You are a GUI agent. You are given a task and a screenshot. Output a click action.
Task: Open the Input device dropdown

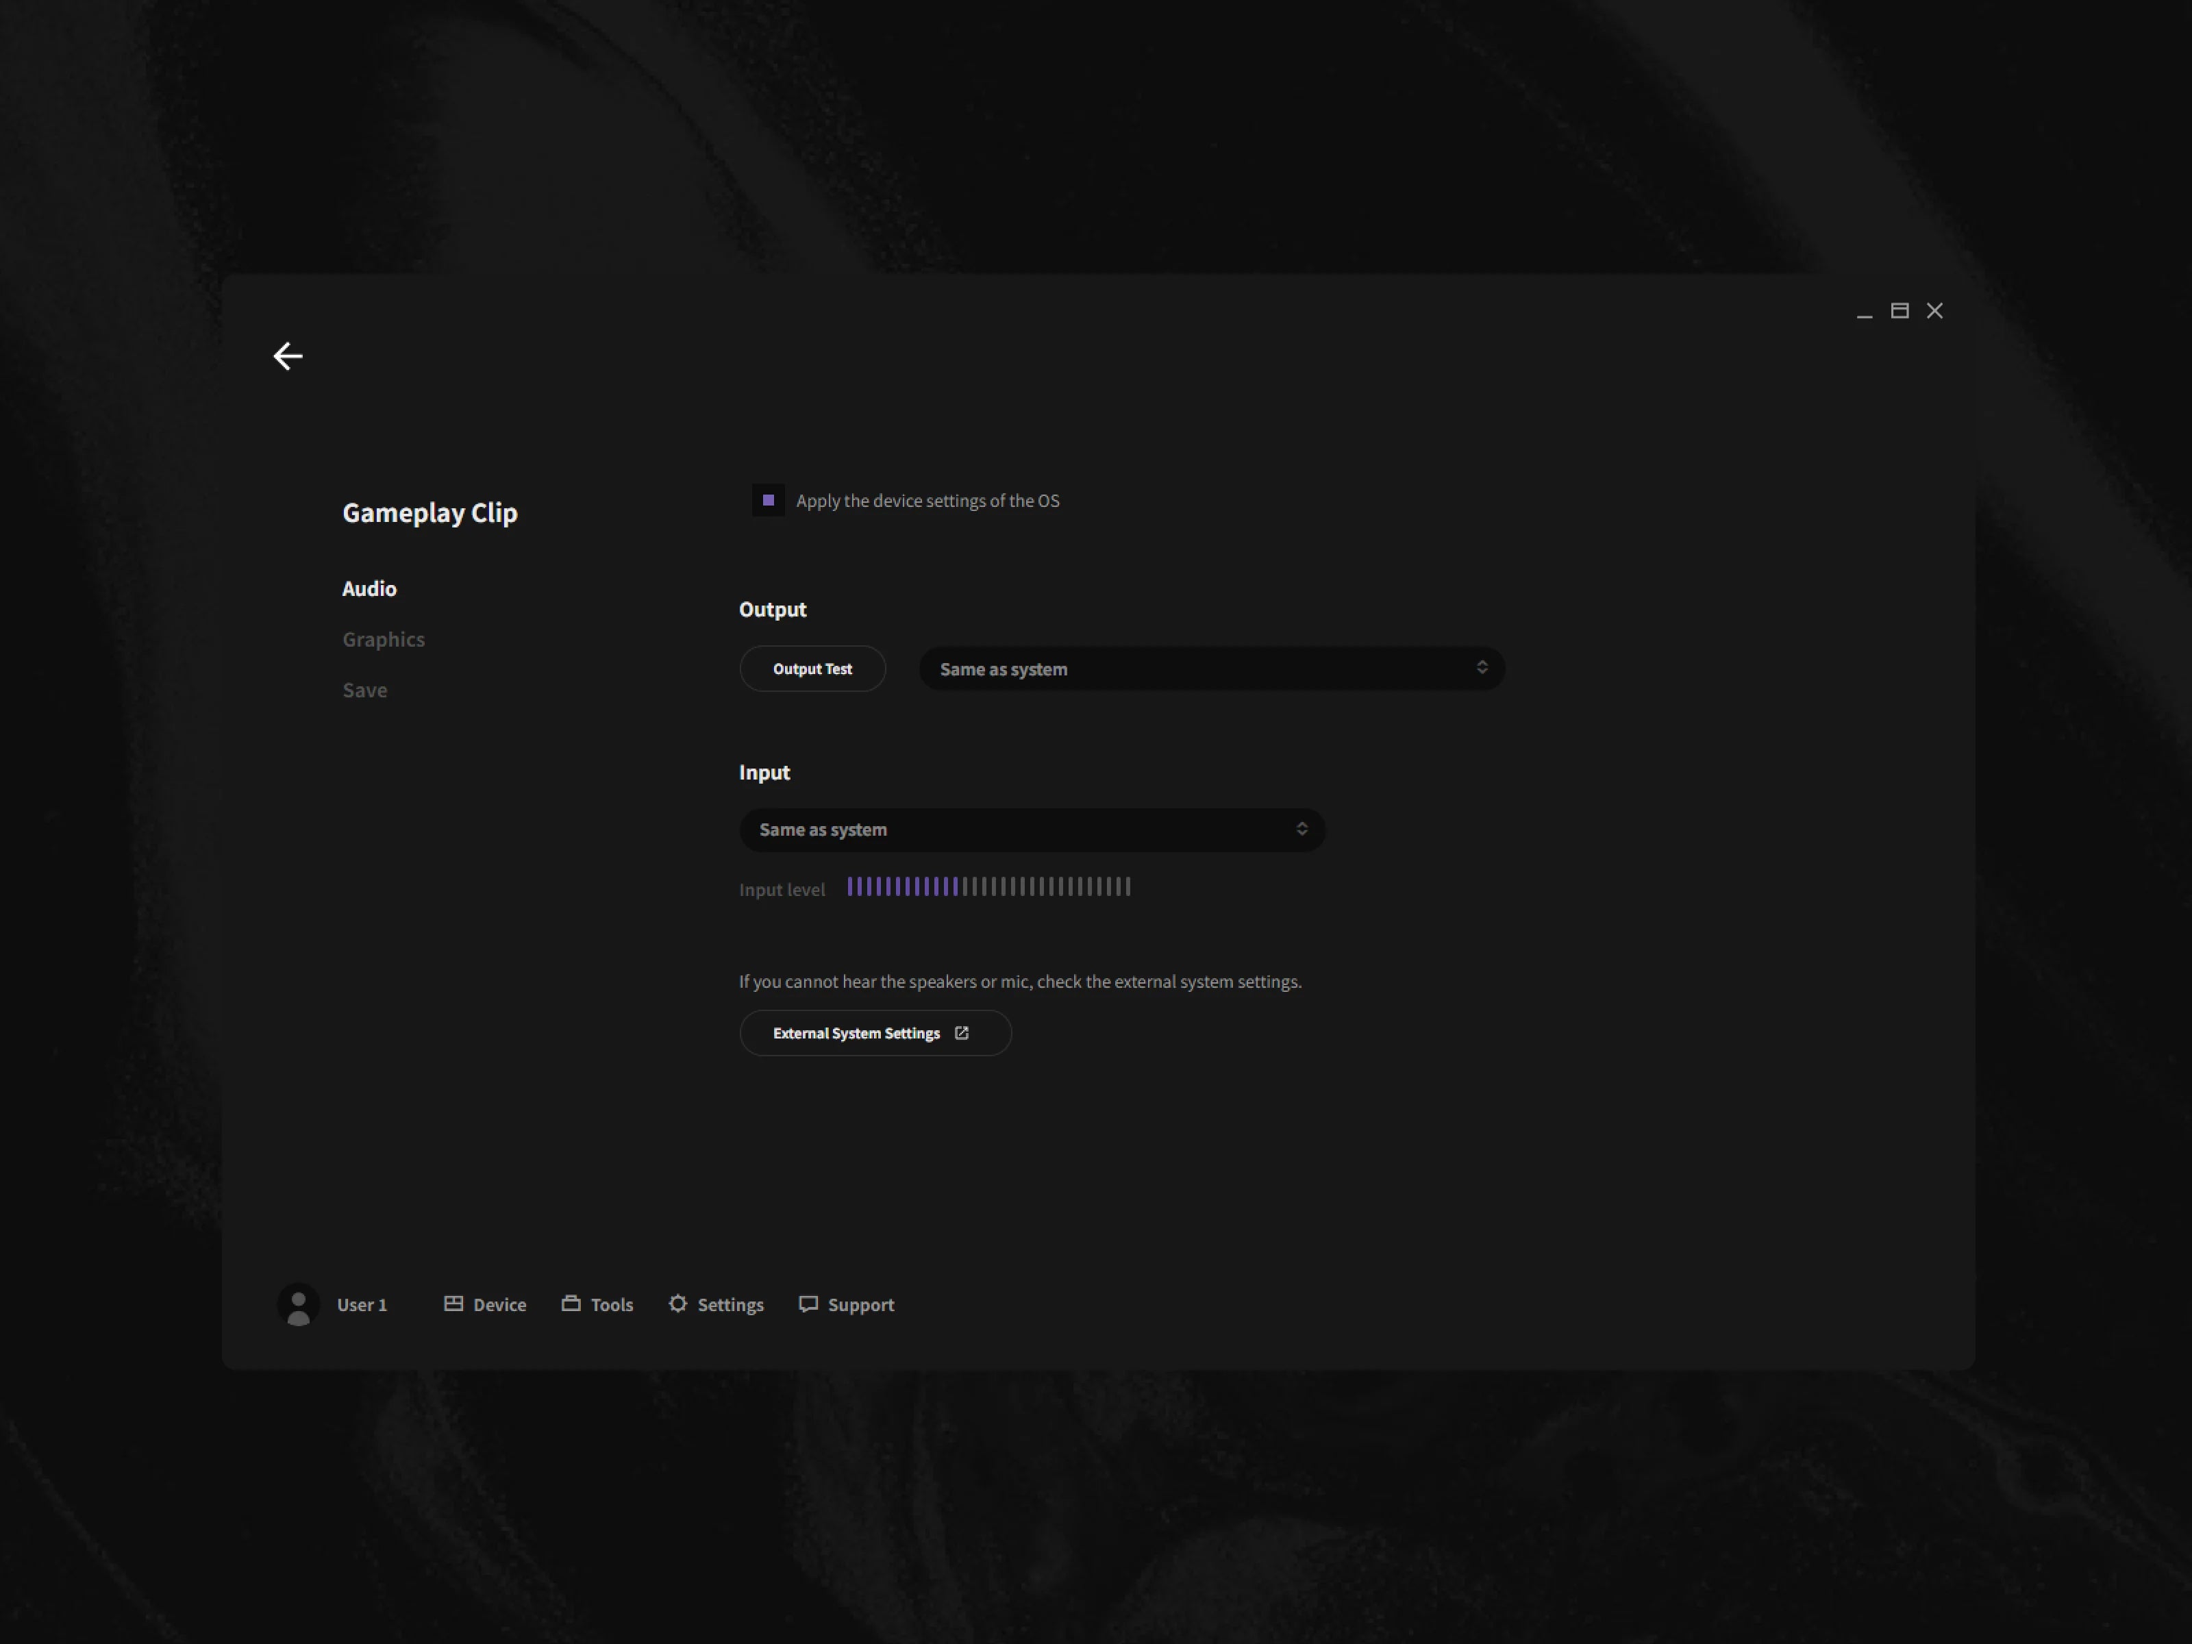1032,830
